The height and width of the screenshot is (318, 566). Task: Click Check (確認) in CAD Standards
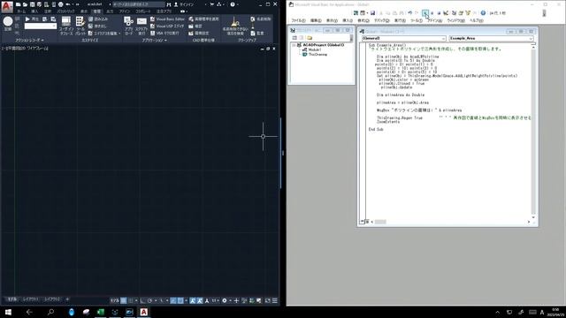[x=195, y=26]
